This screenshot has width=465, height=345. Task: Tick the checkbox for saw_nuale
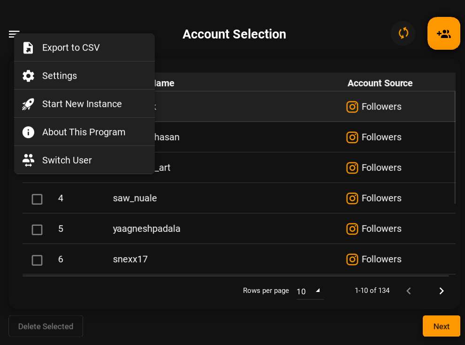[37, 199]
